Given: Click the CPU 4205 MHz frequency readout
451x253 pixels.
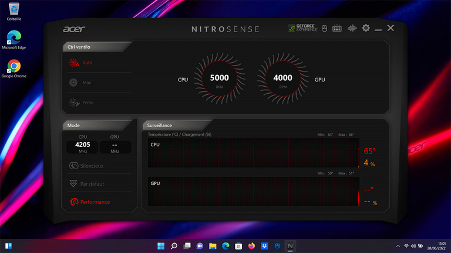Looking at the screenshot, I should point(83,147).
